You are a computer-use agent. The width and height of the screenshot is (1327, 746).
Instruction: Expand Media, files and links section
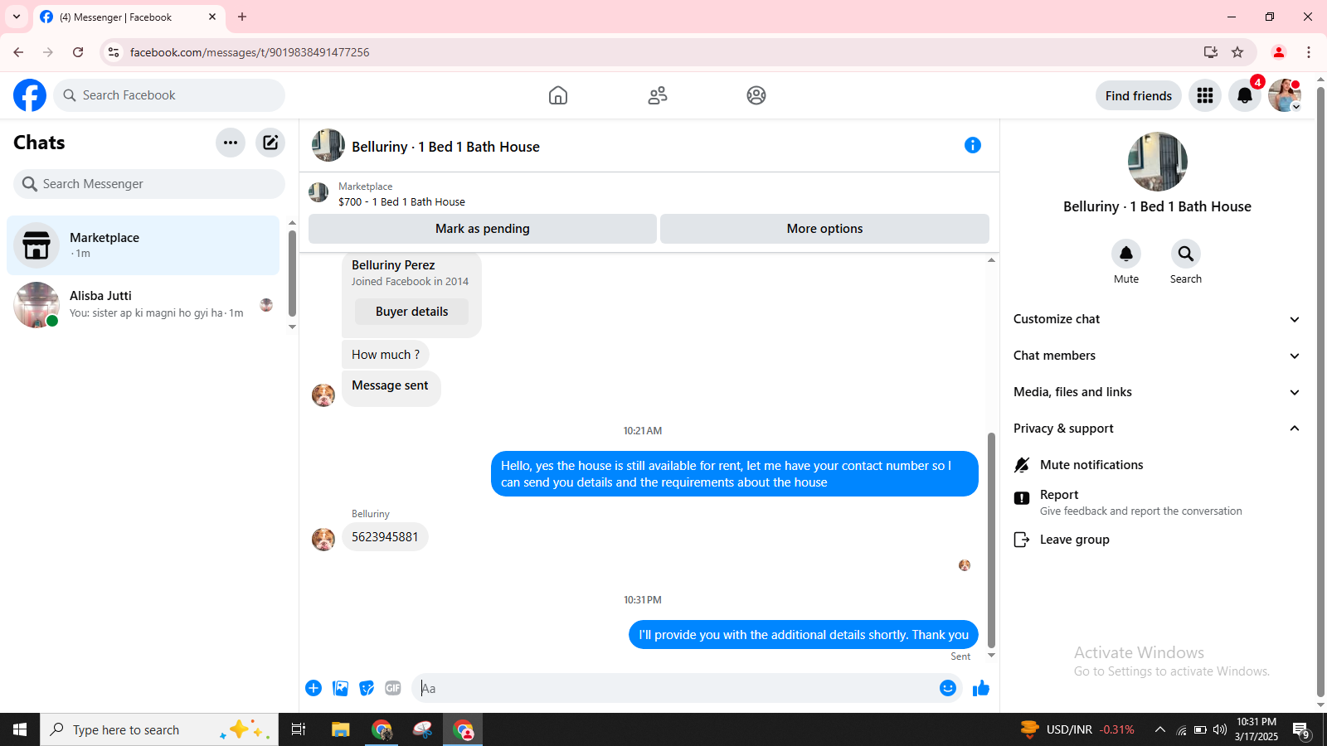pyautogui.click(x=1157, y=392)
